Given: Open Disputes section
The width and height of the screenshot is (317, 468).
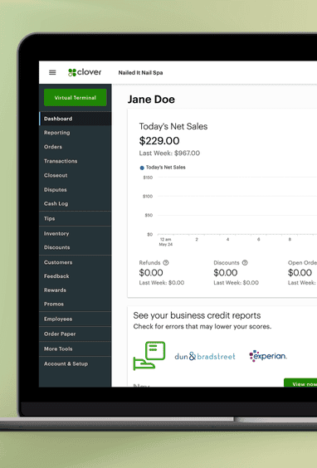Looking at the screenshot, I should pyautogui.click(x=76, y=190).
